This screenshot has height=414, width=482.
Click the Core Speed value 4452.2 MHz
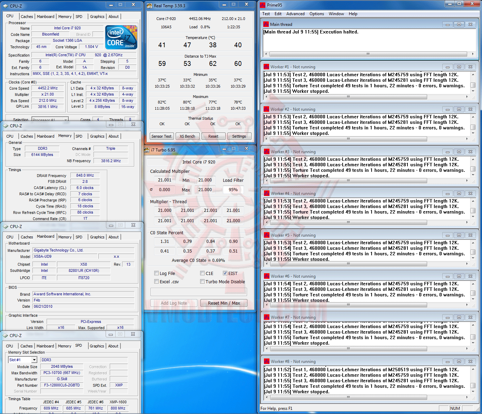pos(48,88)
